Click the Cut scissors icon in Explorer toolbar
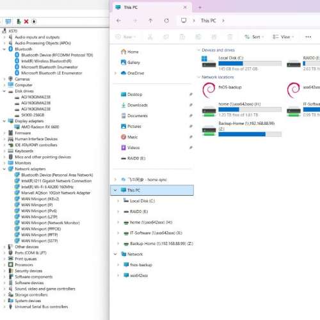 (x=150, y=37)
